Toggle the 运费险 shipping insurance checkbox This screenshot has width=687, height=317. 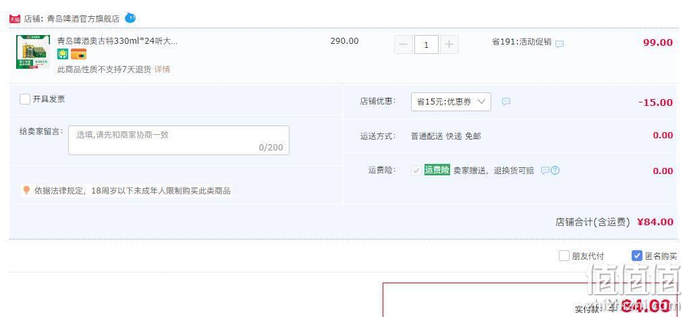click(416, 171)
